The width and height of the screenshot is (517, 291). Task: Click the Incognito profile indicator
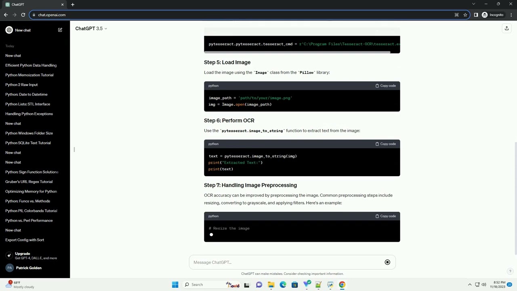pyautogui.click(x=493, y=15)
